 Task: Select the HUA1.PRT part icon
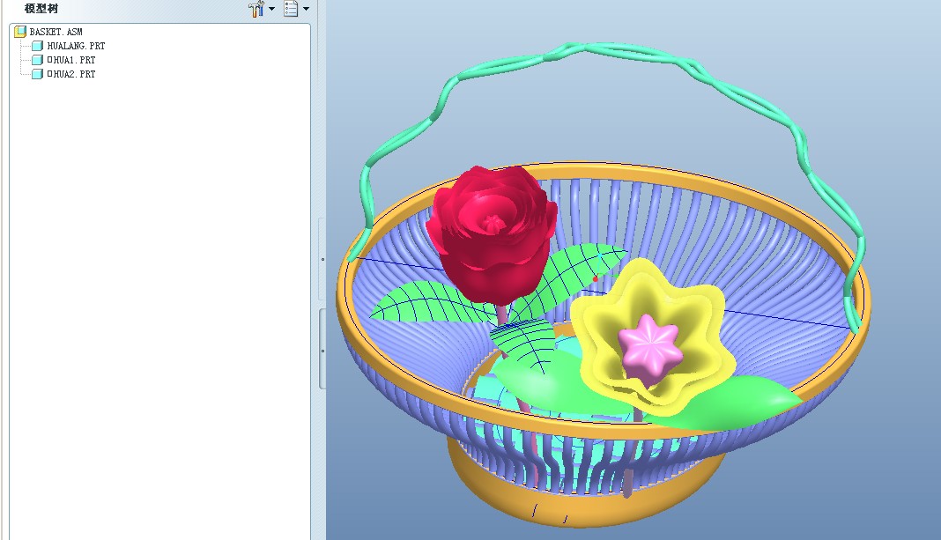[x=37, y=59]
